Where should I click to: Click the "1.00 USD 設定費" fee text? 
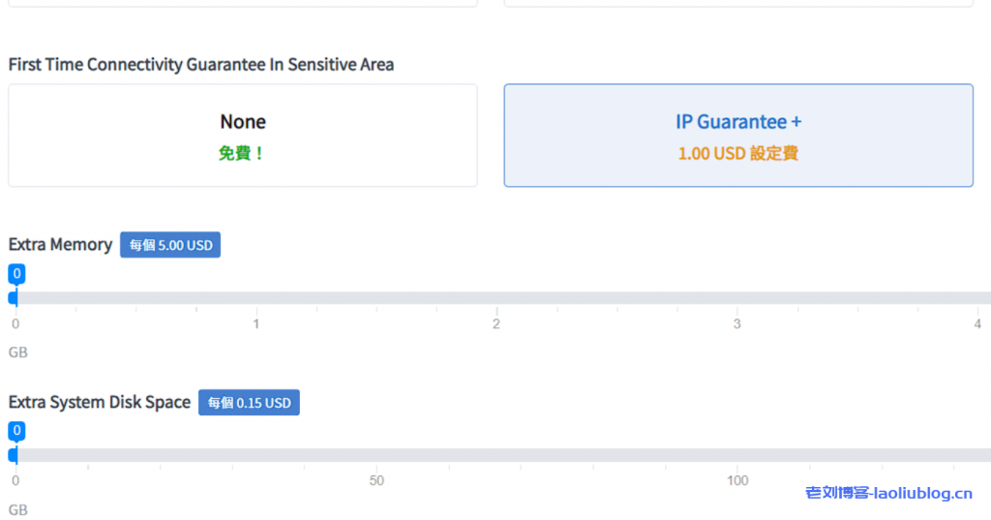tap(737, 153)
